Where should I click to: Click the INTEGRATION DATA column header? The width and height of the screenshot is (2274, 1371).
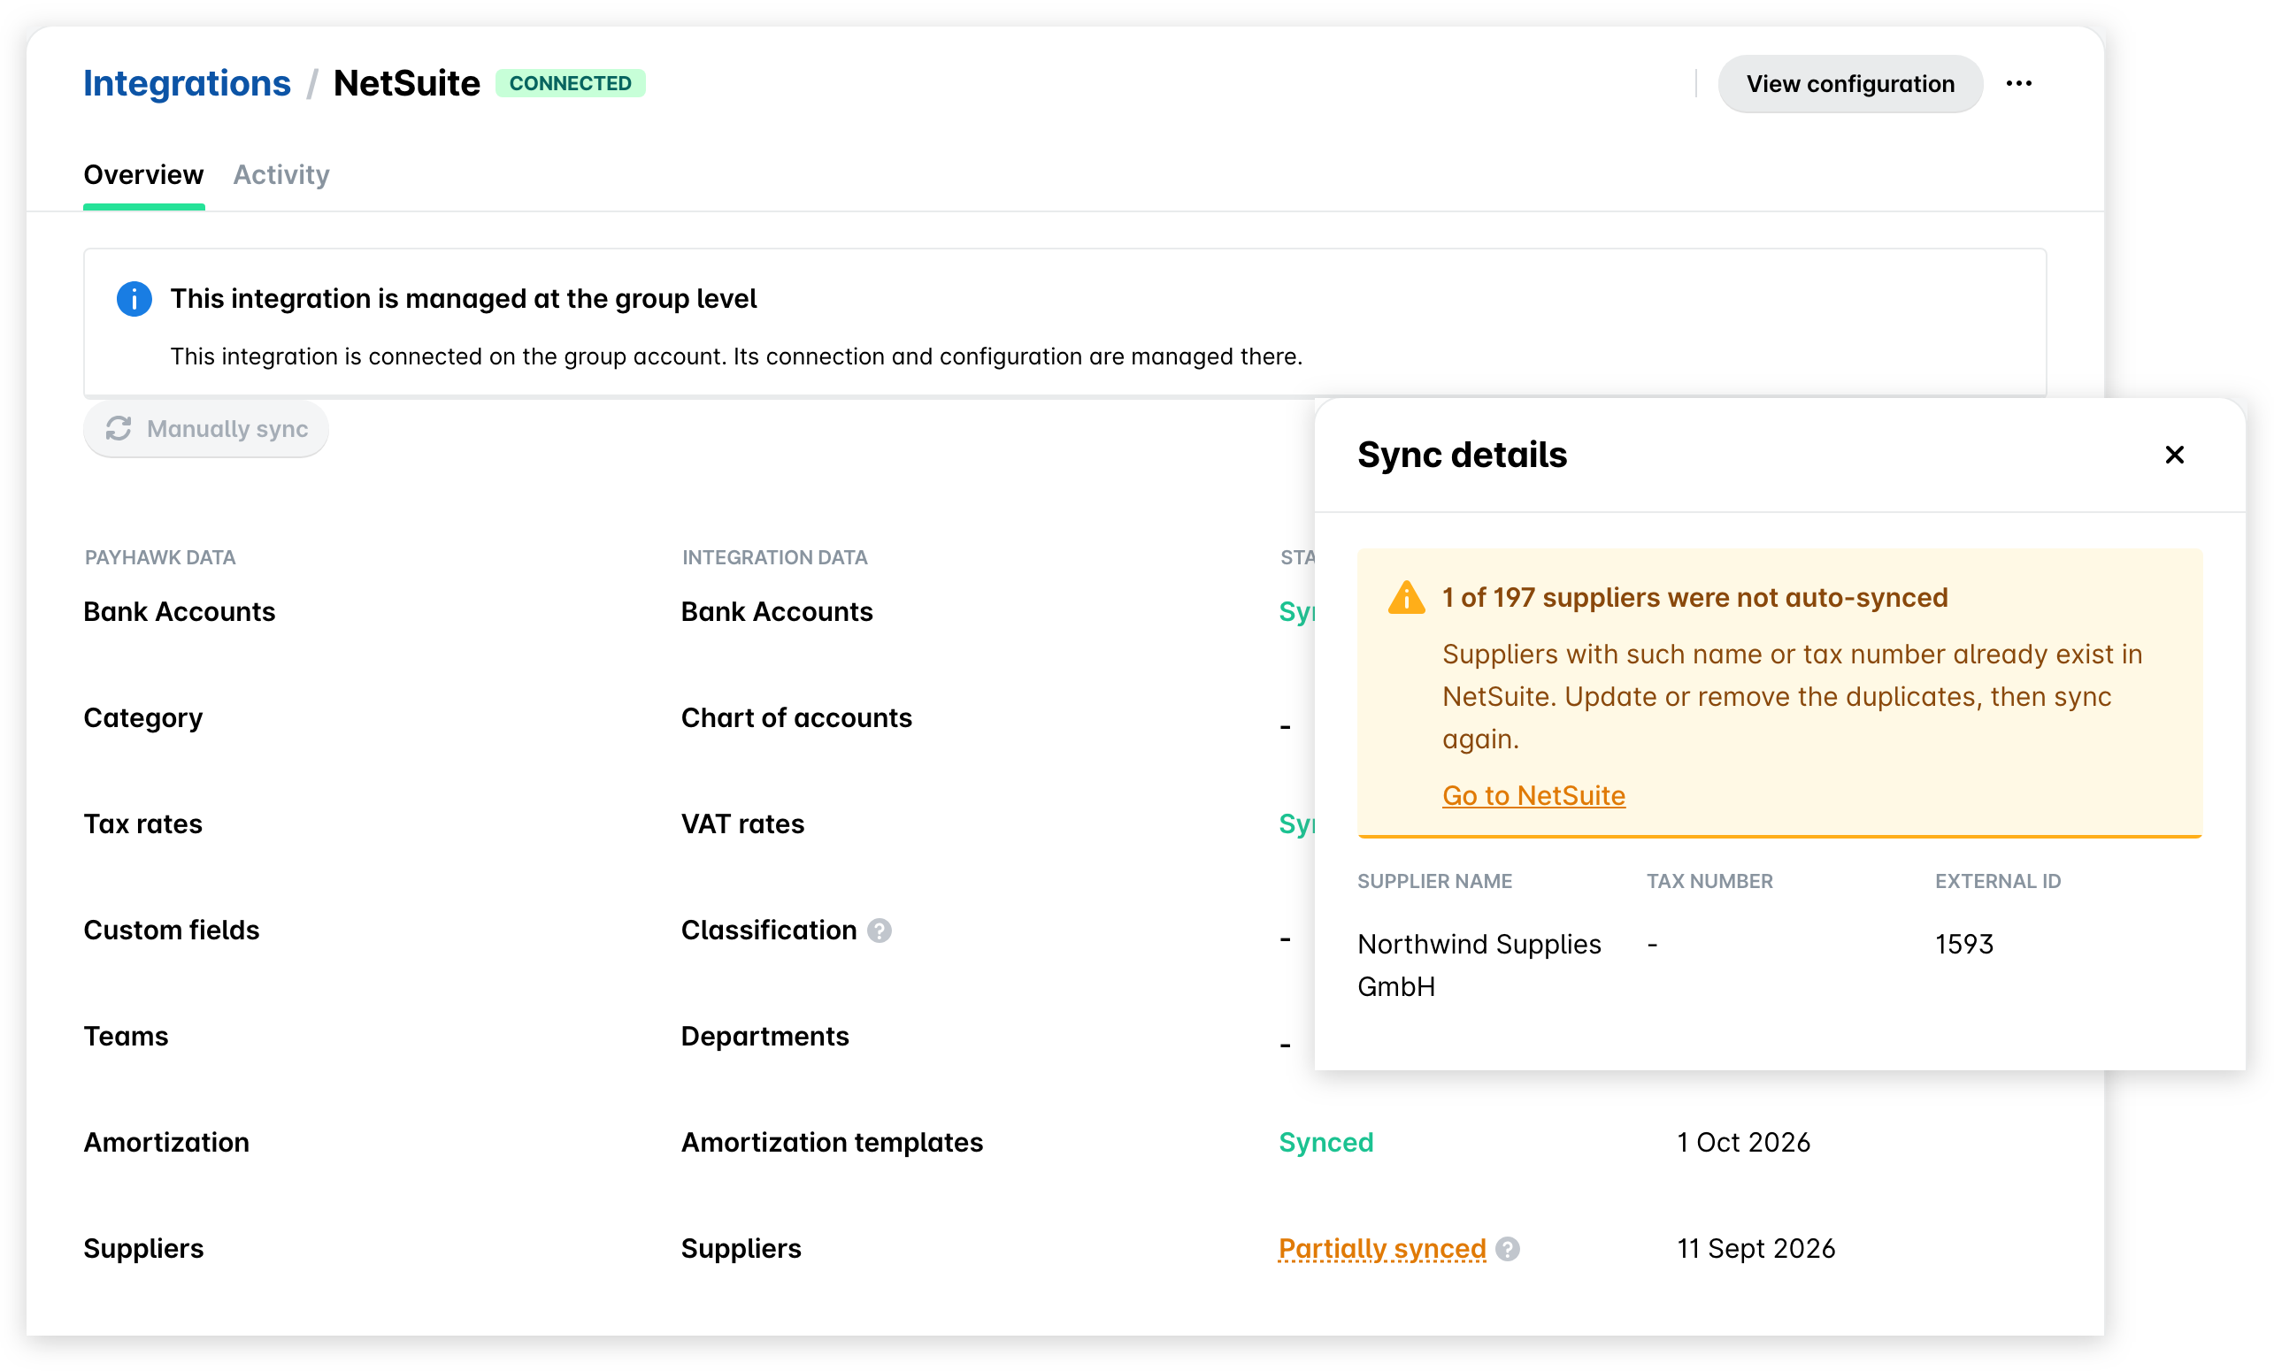tap(775, 557)
